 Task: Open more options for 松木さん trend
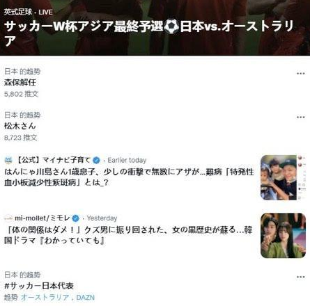tap(300, 117)
